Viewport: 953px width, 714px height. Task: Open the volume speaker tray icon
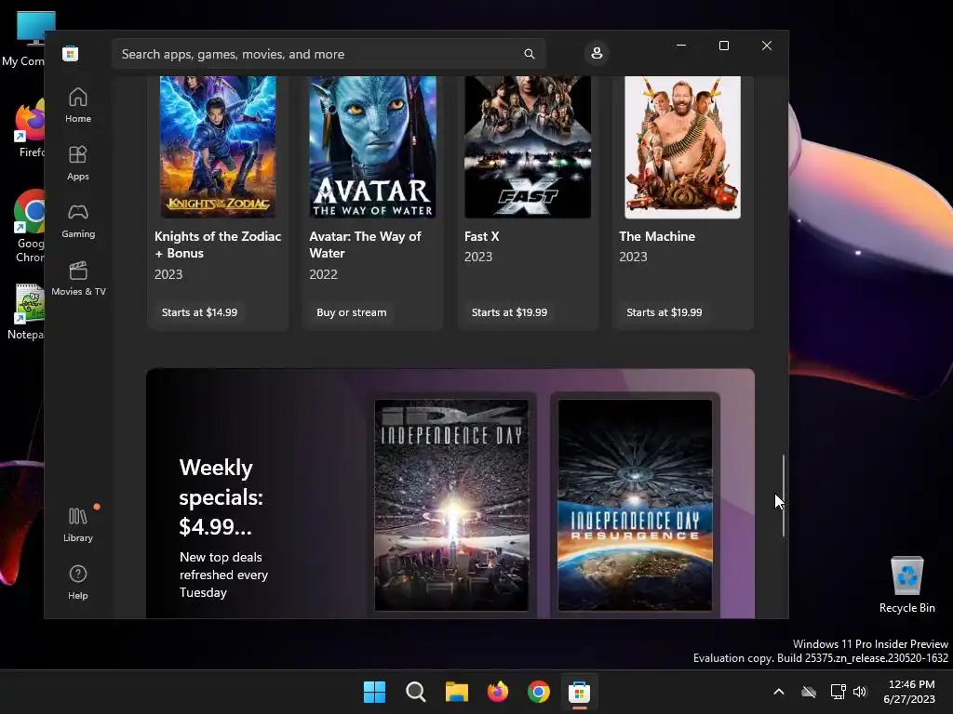click(860, 692)
